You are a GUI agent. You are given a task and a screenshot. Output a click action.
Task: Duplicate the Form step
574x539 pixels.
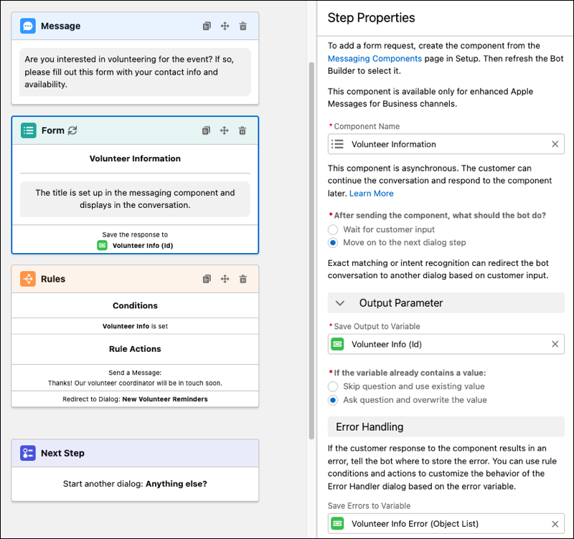point(206,131)
